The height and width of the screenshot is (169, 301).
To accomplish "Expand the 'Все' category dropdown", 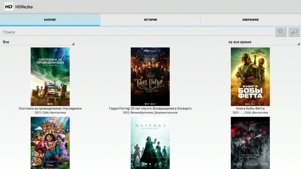I will point(38,42).
